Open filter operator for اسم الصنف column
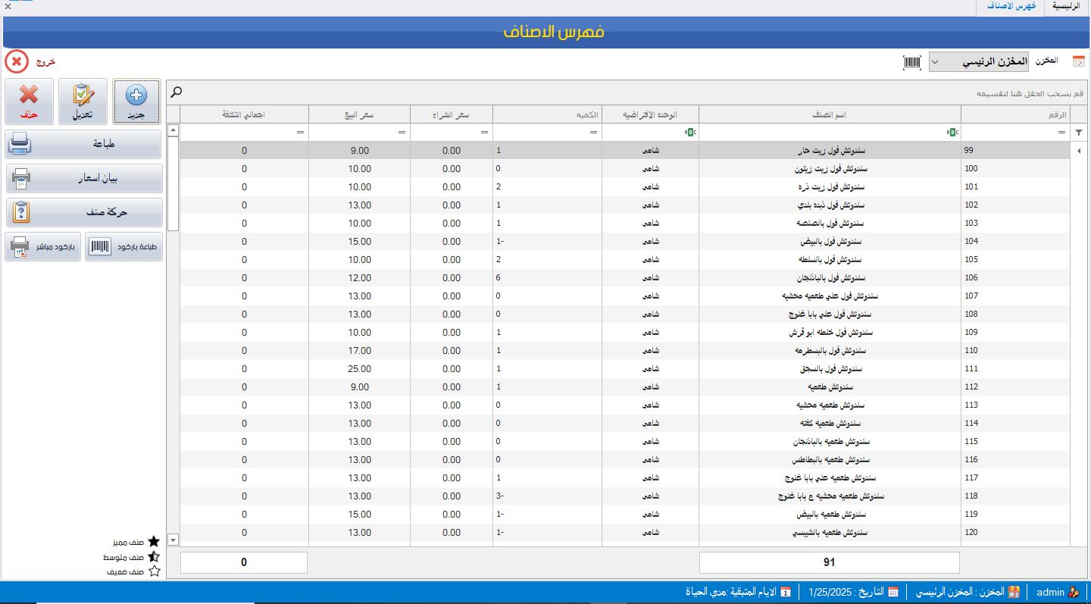This screenshot has width=1091, height=604. [952, 132]
